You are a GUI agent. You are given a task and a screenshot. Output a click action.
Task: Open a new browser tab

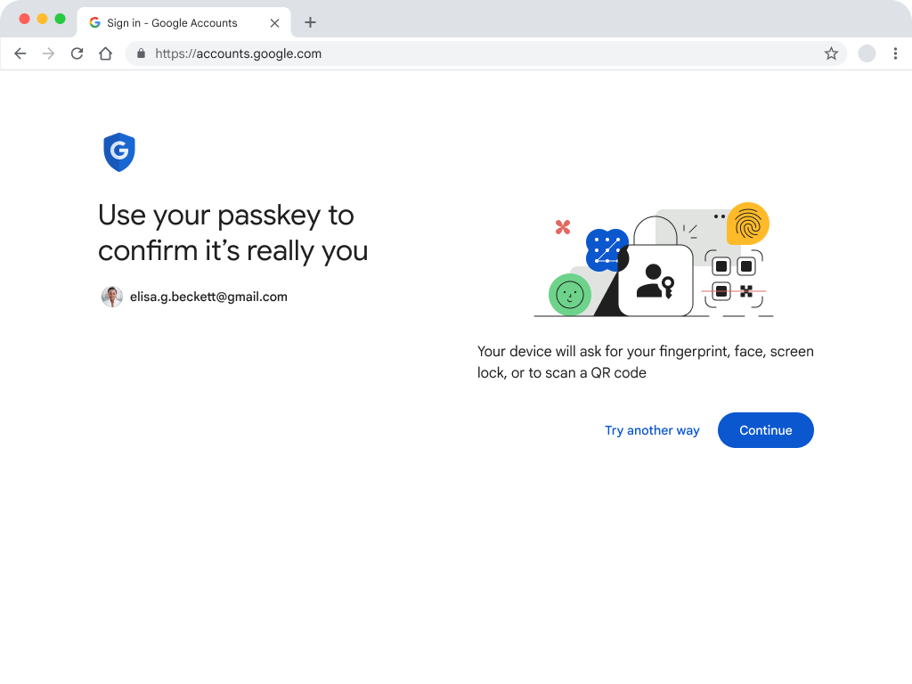[x=310, y=22]
